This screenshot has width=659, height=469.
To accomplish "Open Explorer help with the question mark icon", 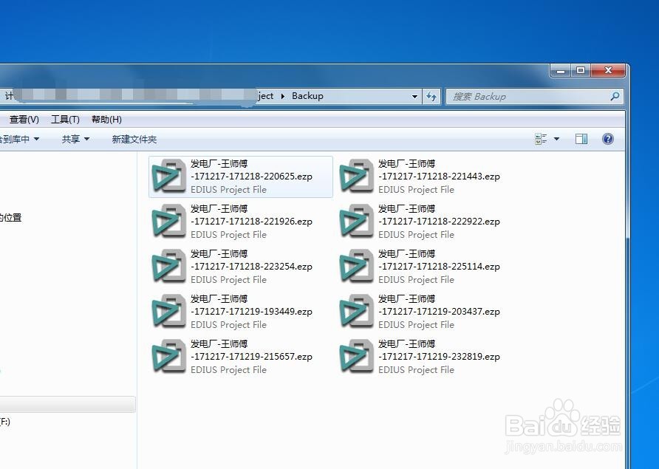I will pos(608,139).
